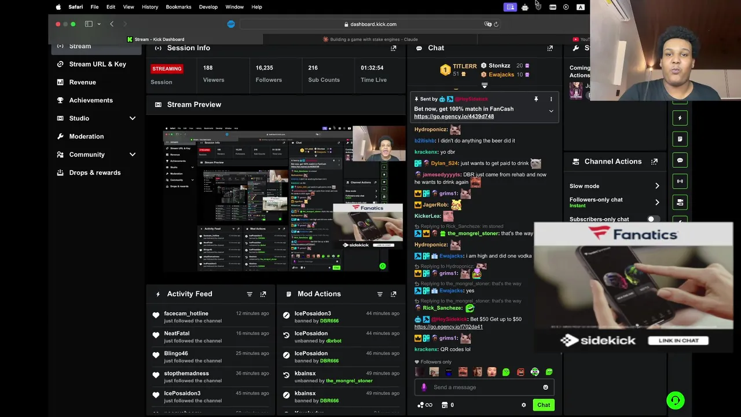
Task: Toggle Subscribers-only chat switch
Action: (x=652, y=220)
